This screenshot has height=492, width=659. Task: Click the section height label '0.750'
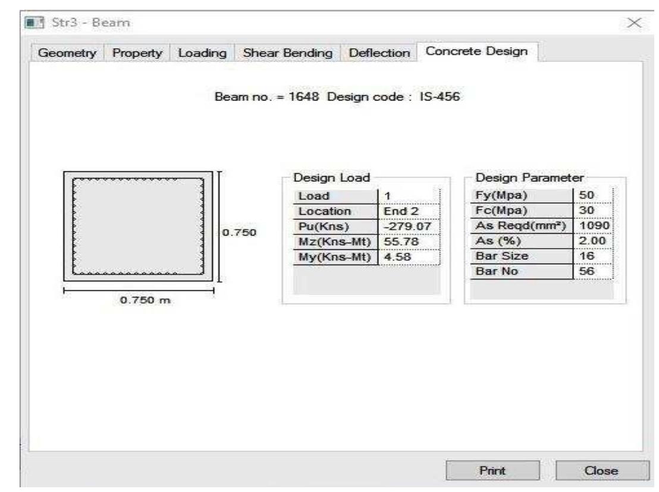[x=239, y=233]
